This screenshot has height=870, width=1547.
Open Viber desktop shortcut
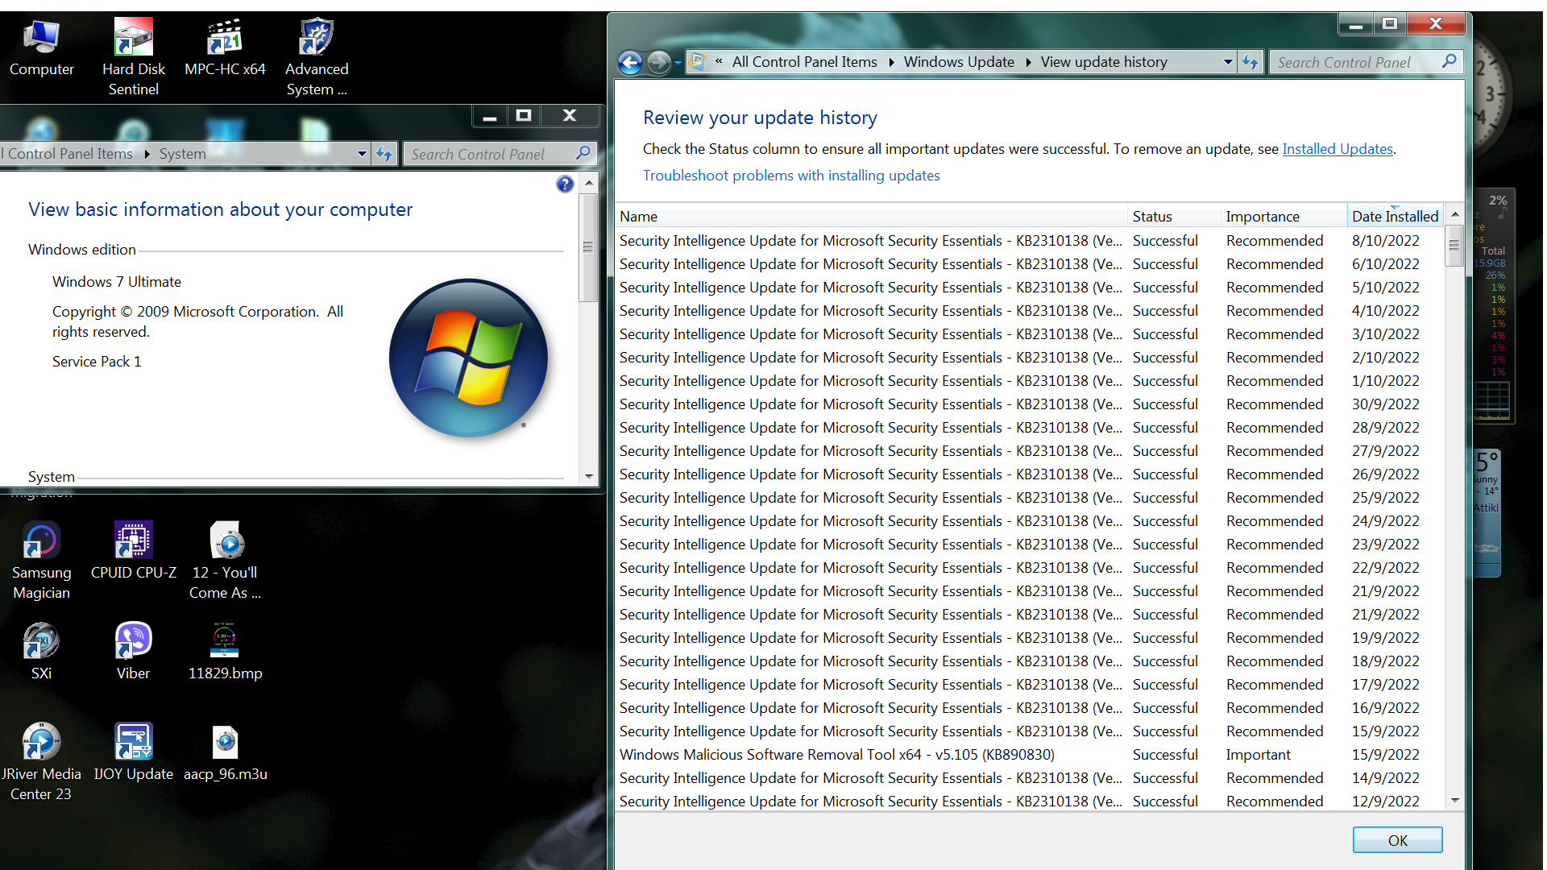[133, 652]
